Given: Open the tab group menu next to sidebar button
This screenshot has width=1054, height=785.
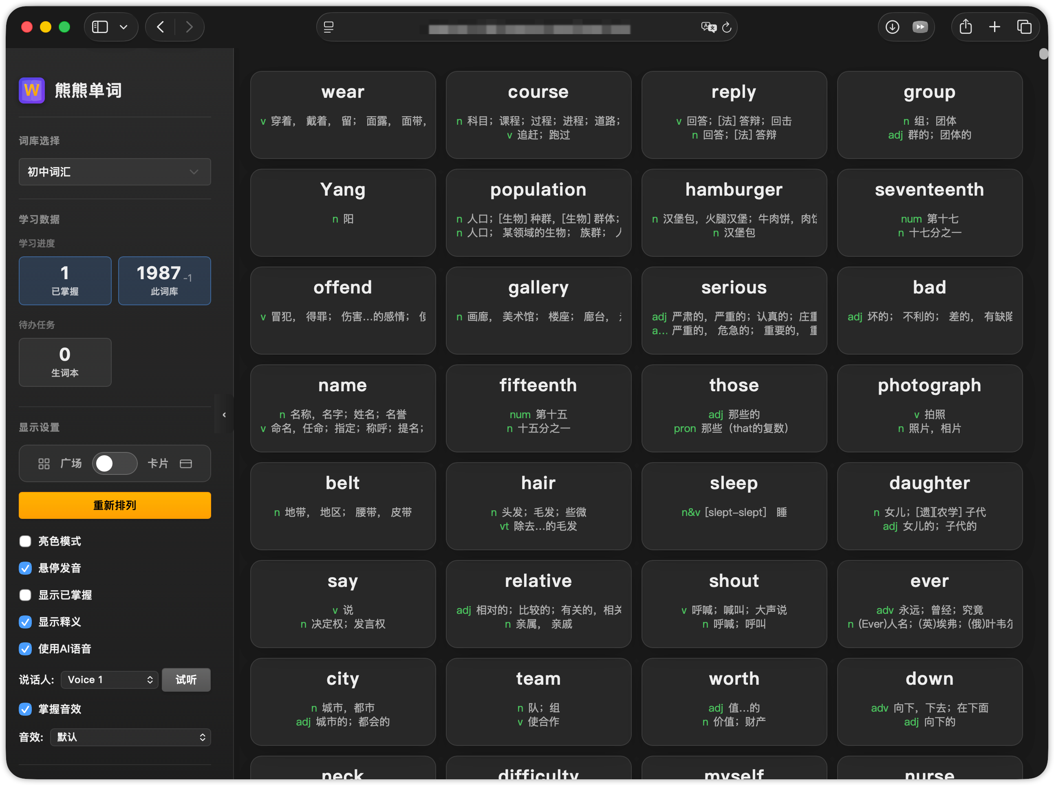Looking at the screenshot, I should (124, 26).
